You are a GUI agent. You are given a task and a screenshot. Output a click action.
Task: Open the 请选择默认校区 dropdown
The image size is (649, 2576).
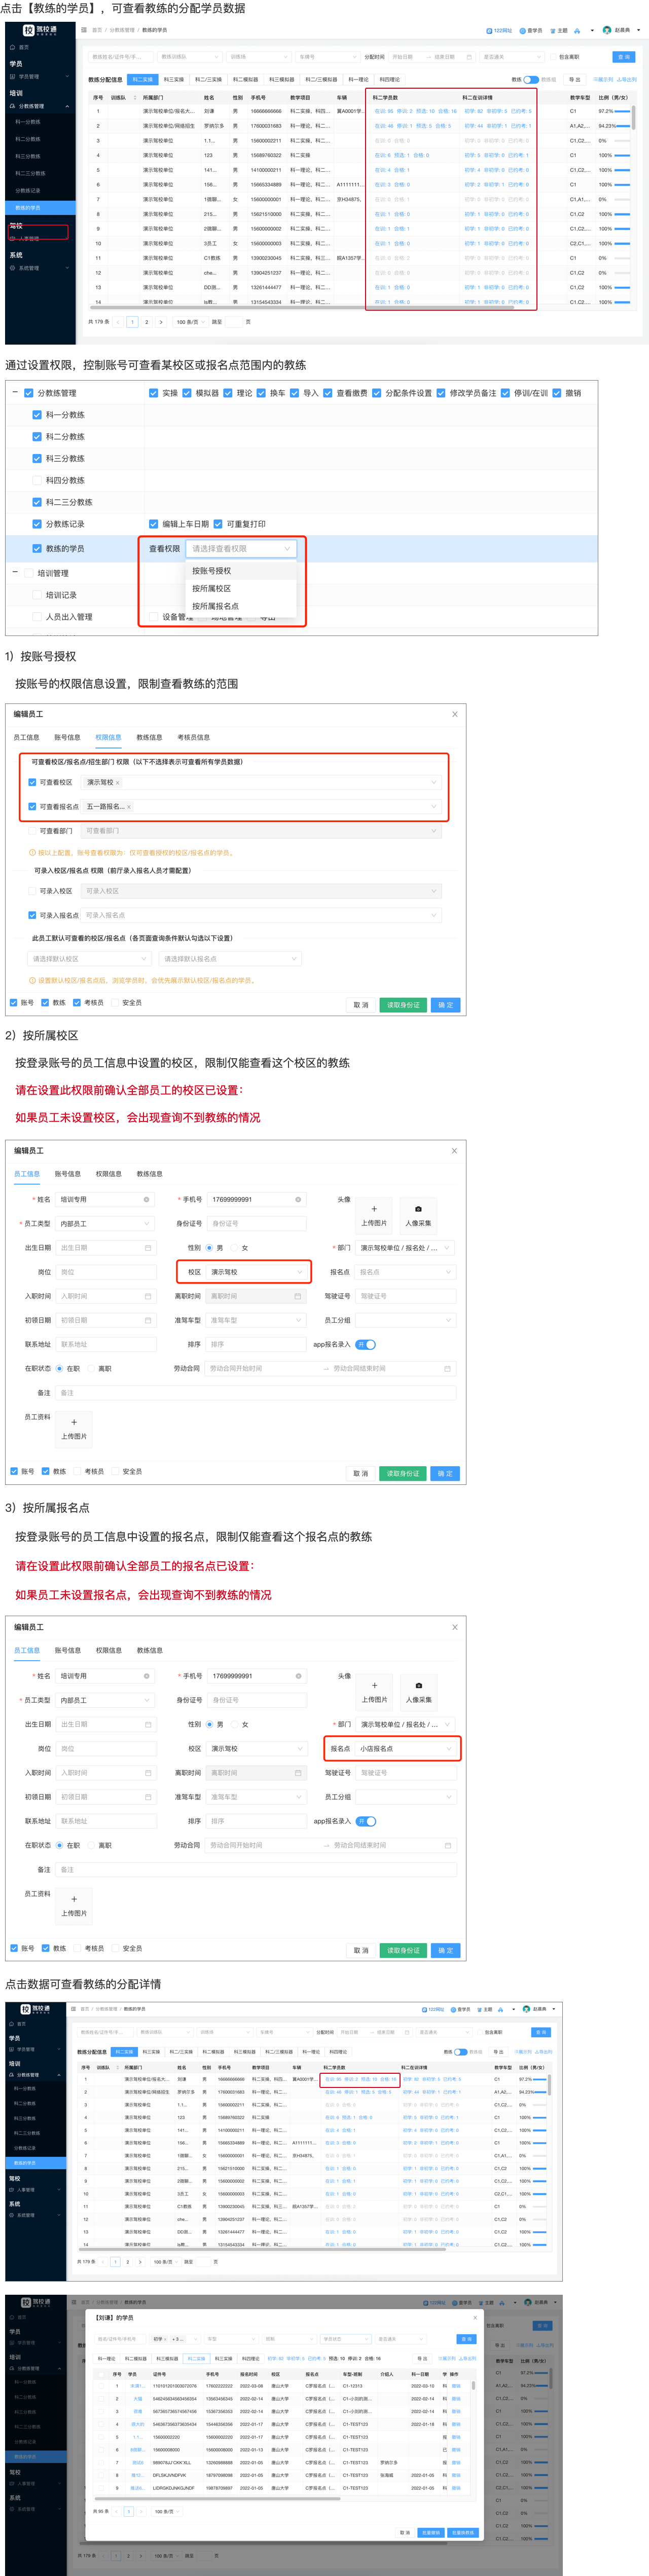tap(89, 959)
